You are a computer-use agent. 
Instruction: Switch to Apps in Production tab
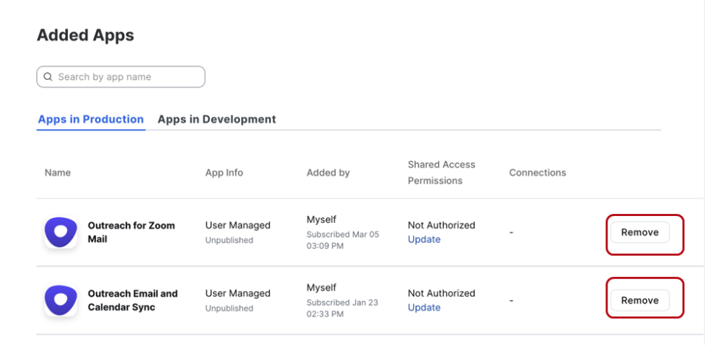pos(90,119)
